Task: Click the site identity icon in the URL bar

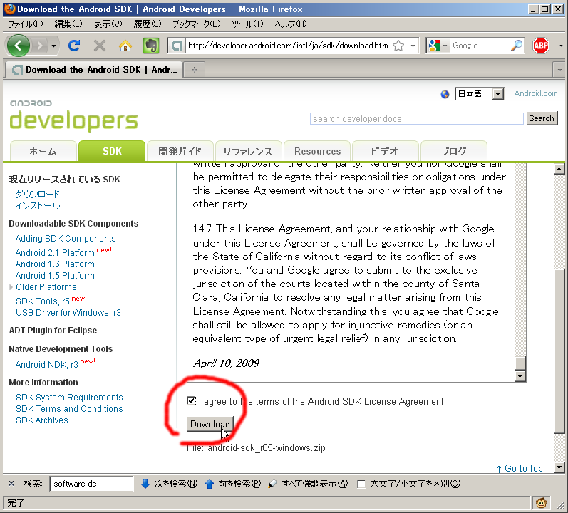Action: coord(177,46)
